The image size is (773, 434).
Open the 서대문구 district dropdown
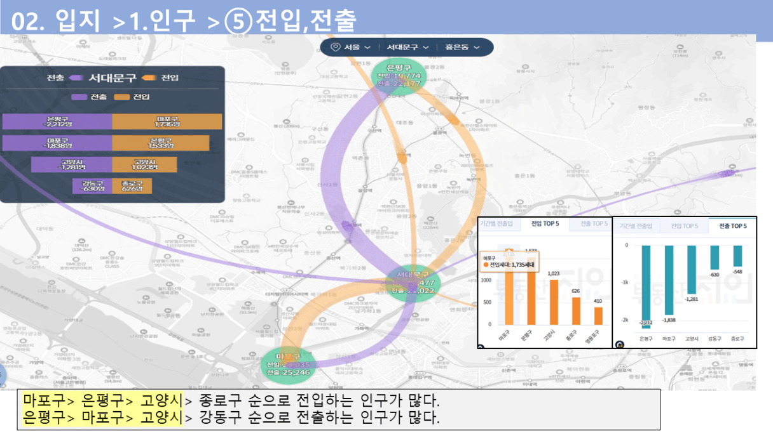point(407,48)
